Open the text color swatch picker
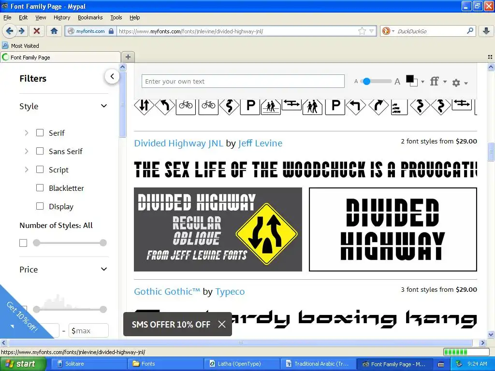 point(414,81)
